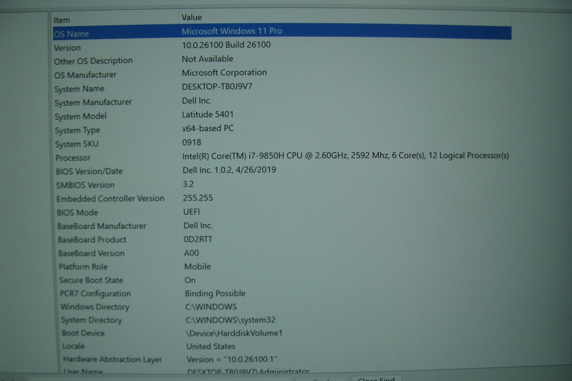Select the System SKU row
The height and width of the screenshot is (381, 572).
point(77,144)
